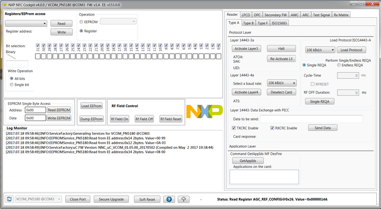Click the Data to be send field
This screenshot has height=209, width=381.
(312, 119)
